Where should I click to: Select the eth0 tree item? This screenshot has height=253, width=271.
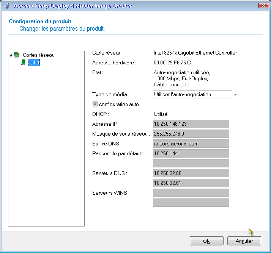(x=34, y=62)
